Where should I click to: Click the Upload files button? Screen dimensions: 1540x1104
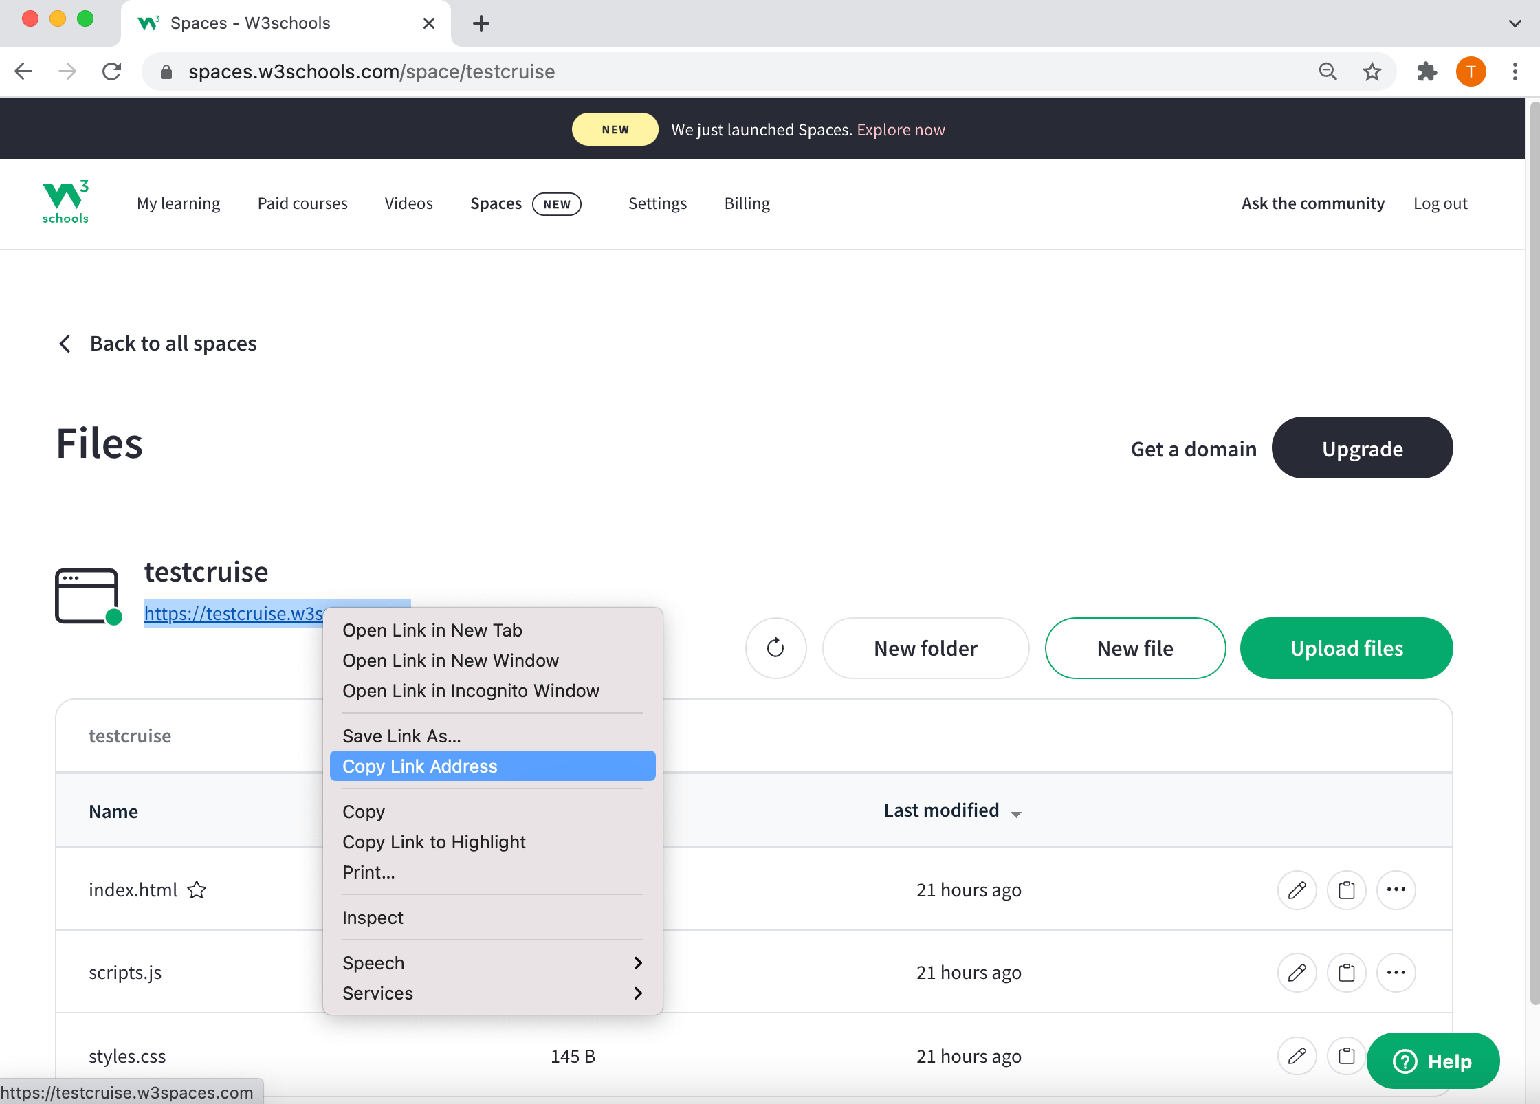point(1346,648)
